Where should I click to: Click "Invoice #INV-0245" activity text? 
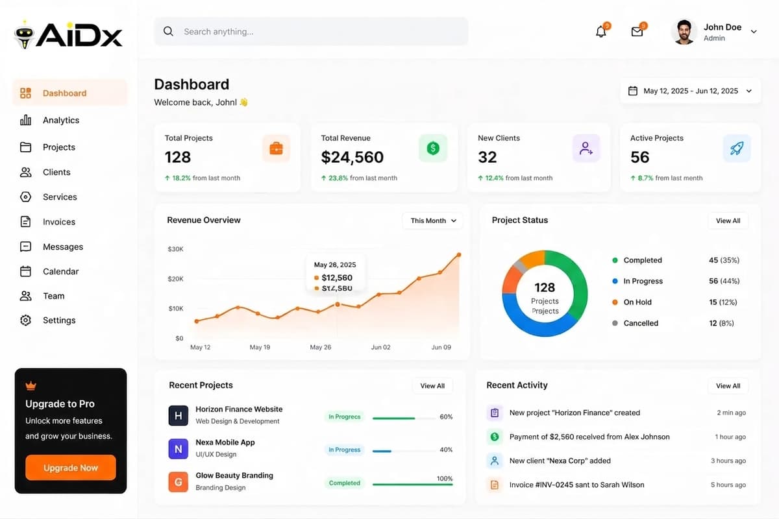tap(577, 485)
